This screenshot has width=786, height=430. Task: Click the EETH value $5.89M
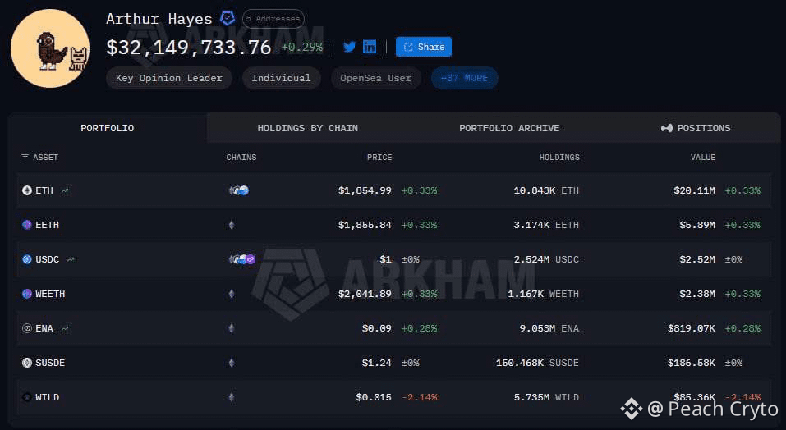click(697, 225)
